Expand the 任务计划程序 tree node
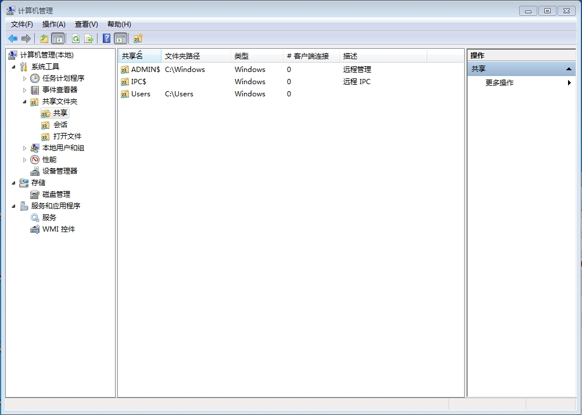The height and width of the screenshot is (415, 582). pyautogui.click(x=24, y=78)
